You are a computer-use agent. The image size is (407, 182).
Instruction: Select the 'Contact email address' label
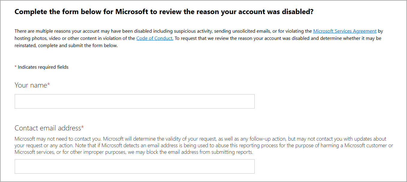48,128
